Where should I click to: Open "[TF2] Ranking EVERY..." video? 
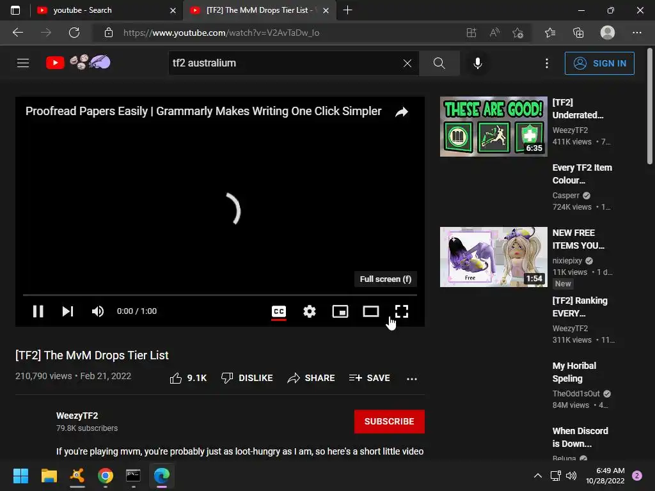tap(580, 307)
